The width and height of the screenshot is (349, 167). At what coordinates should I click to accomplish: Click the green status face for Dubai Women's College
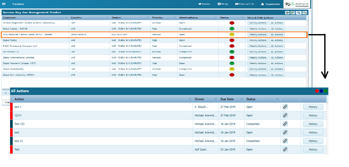pos(232,63)
